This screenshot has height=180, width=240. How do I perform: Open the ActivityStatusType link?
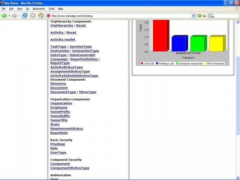[x=66, y=67]
